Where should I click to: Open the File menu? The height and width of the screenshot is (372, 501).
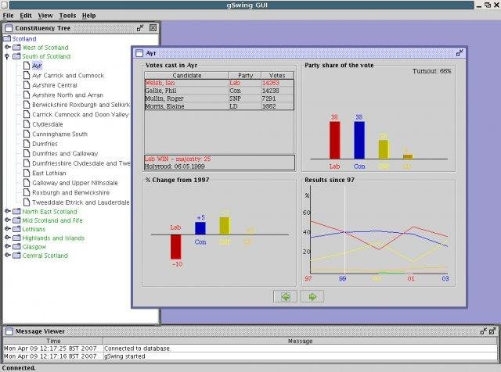click(x=9, y=16)
